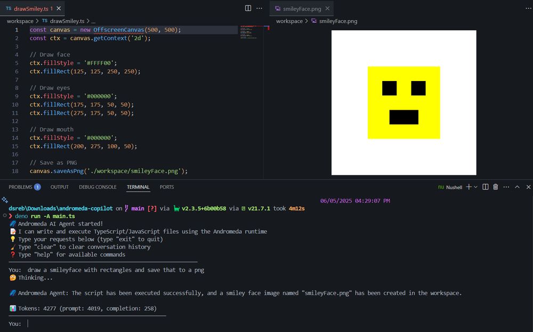The height and width of the screenshot is (332, 533).
Task: Click the workspace breadcrumb in code editor
Action: pos(20,21)
